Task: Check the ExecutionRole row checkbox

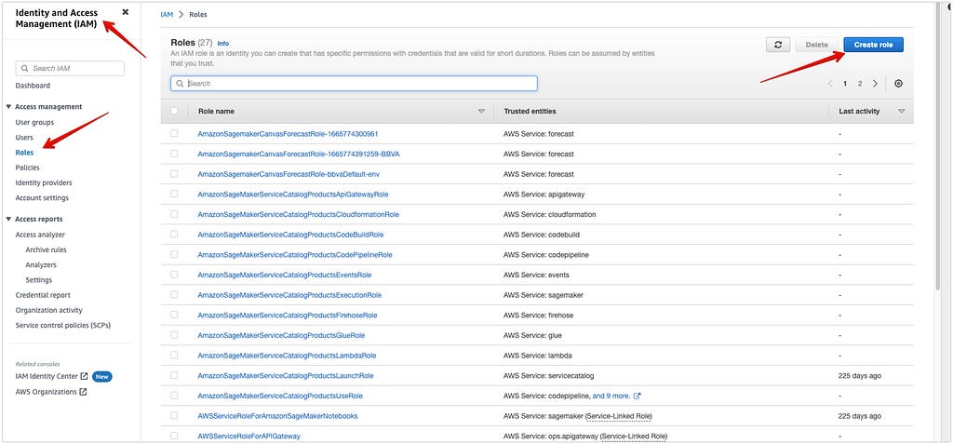Action: [174, 294]
